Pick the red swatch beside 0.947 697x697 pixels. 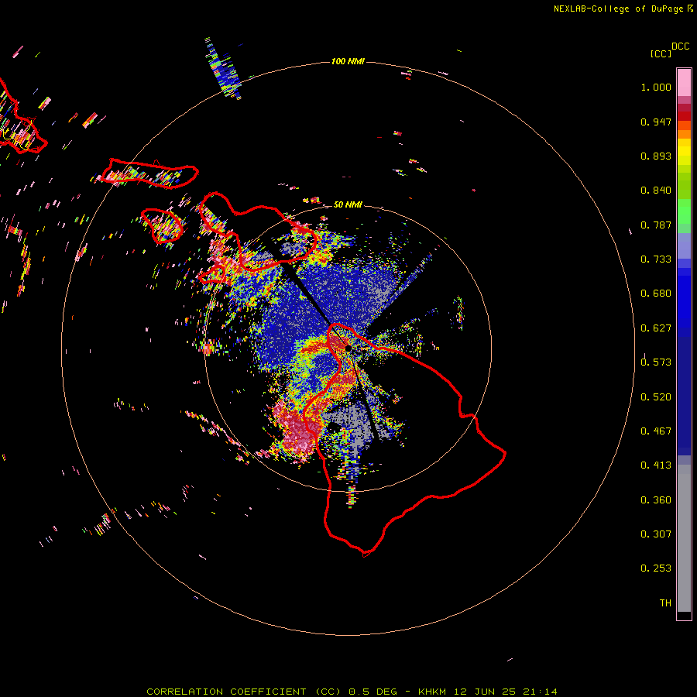click(684, 116)
